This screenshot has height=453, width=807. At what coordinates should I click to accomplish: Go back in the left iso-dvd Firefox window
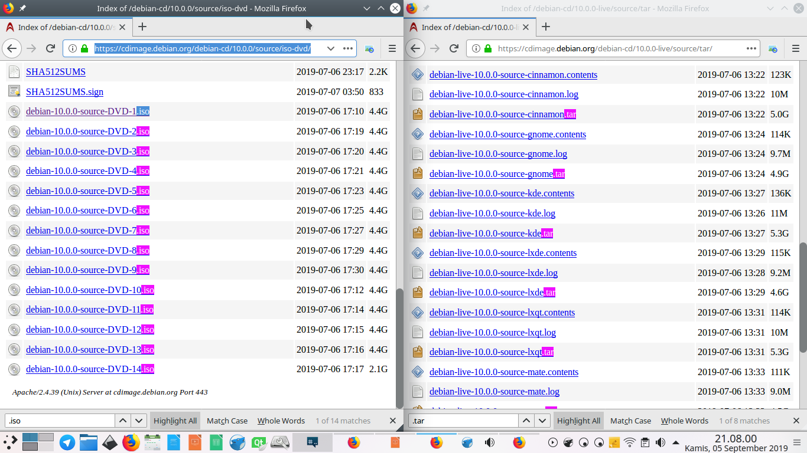click(x=12, y=48)
